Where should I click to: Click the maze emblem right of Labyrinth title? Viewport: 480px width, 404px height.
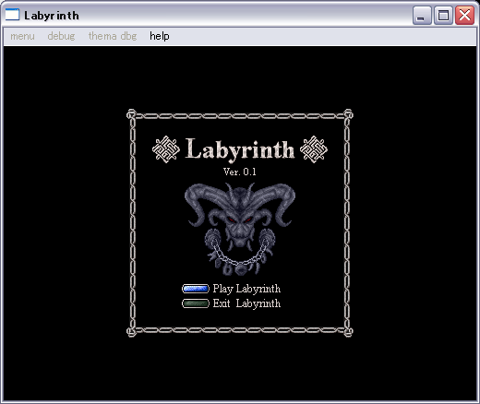(314, 149)
